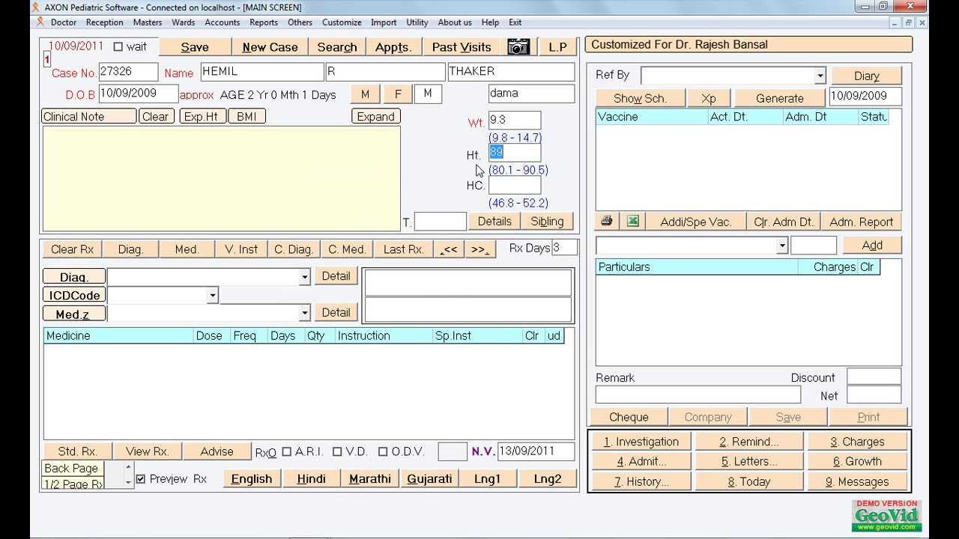Click the printer icon under the vaccine list
The height and width of the screenshot is (539, 959).
coord(607,221)
